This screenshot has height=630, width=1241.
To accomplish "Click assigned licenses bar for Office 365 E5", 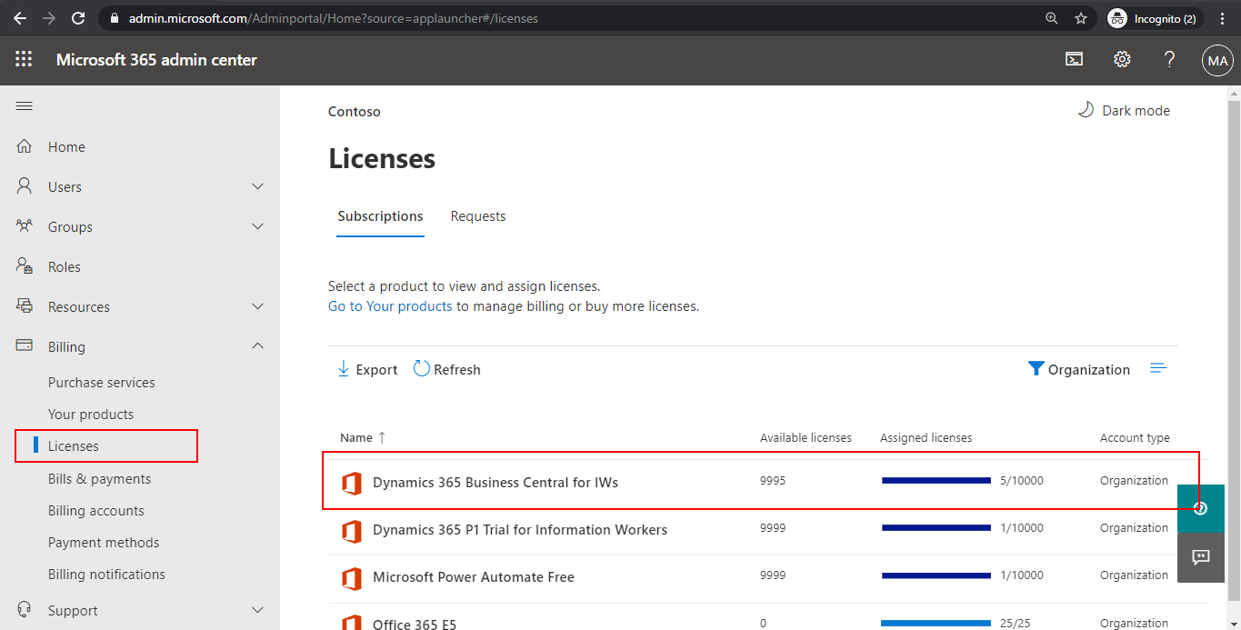I will pos(936,622).
